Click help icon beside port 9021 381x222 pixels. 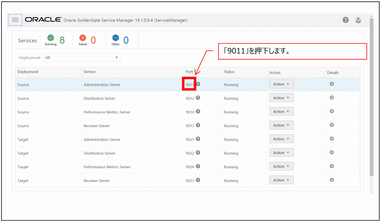click(x=198, y=139)
